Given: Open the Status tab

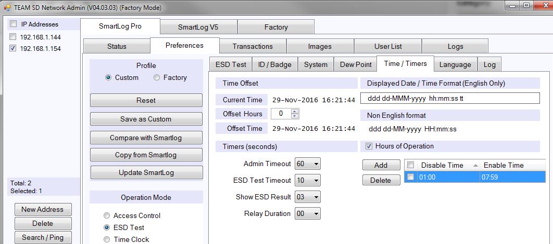Looking at the screenshot, I should coord(117,46).
